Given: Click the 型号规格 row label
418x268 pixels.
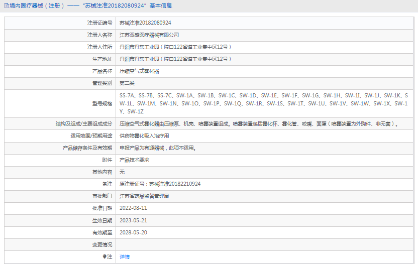Looking at the screenshot, I should (102, 103).
